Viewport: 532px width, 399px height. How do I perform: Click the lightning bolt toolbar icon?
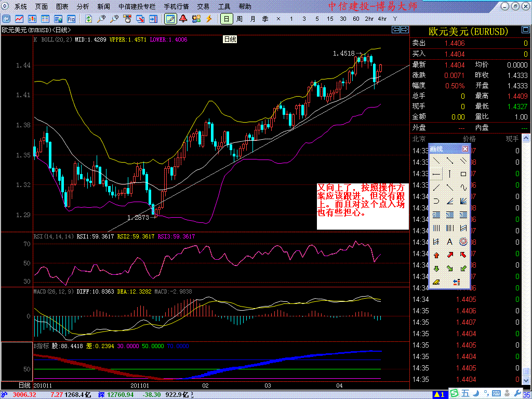[209, 19]
